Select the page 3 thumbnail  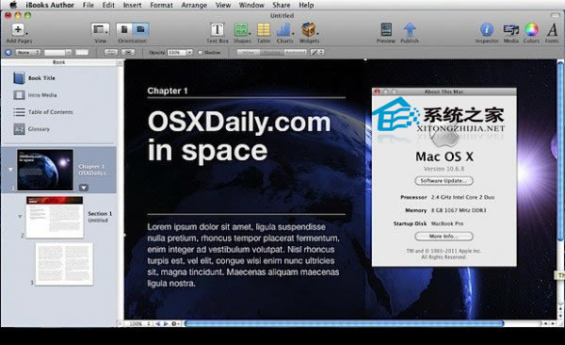(64, 264)
